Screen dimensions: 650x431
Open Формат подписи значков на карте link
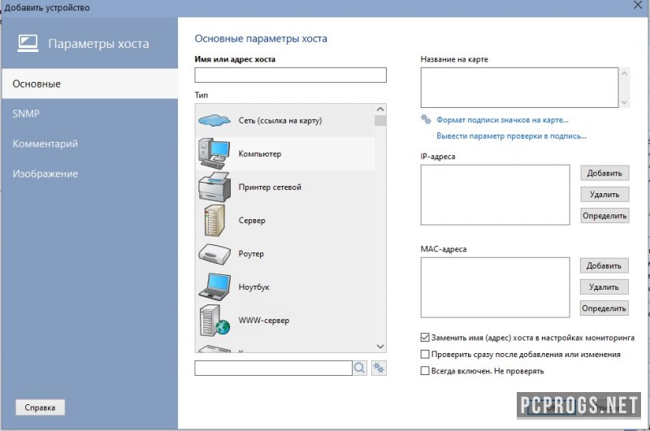(x=502, y=120)
